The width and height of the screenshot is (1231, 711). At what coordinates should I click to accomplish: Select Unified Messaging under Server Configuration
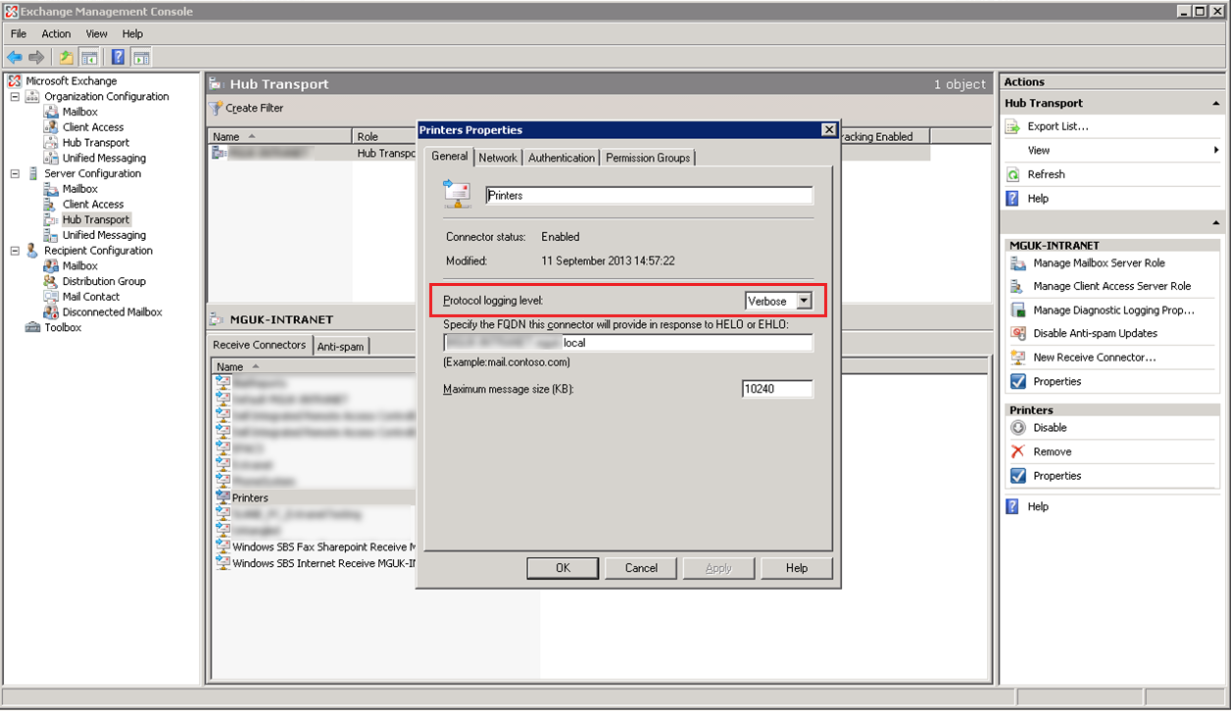[104, 235]
